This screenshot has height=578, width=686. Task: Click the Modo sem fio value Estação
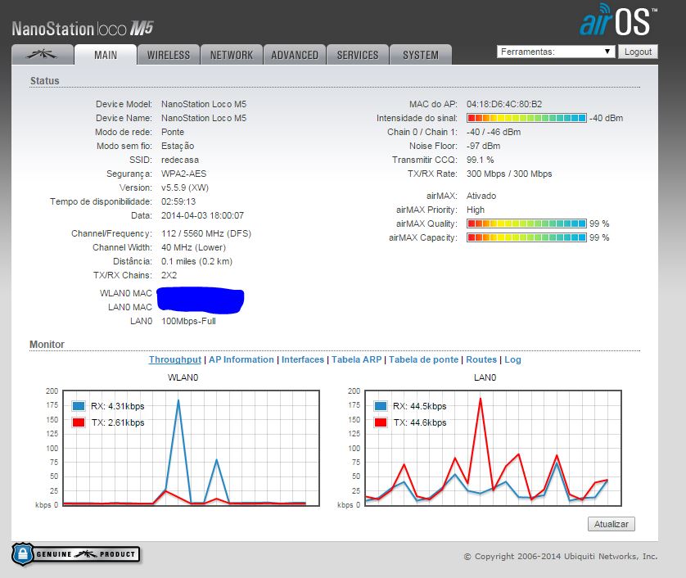click(178, 146)
